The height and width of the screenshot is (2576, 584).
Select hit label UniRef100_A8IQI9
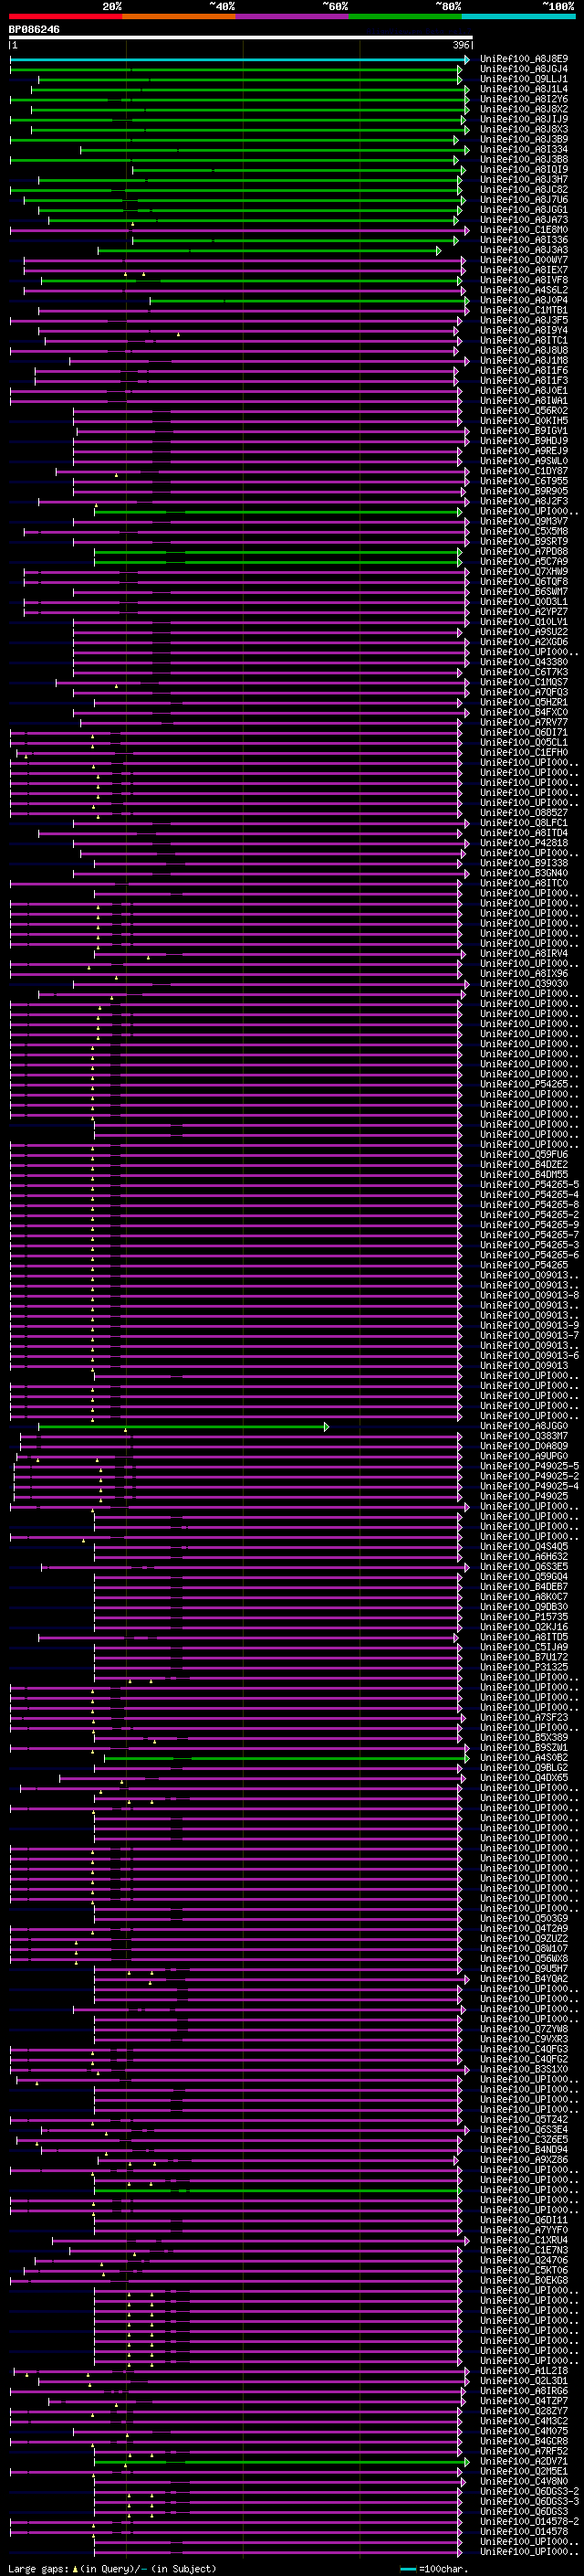524,169
